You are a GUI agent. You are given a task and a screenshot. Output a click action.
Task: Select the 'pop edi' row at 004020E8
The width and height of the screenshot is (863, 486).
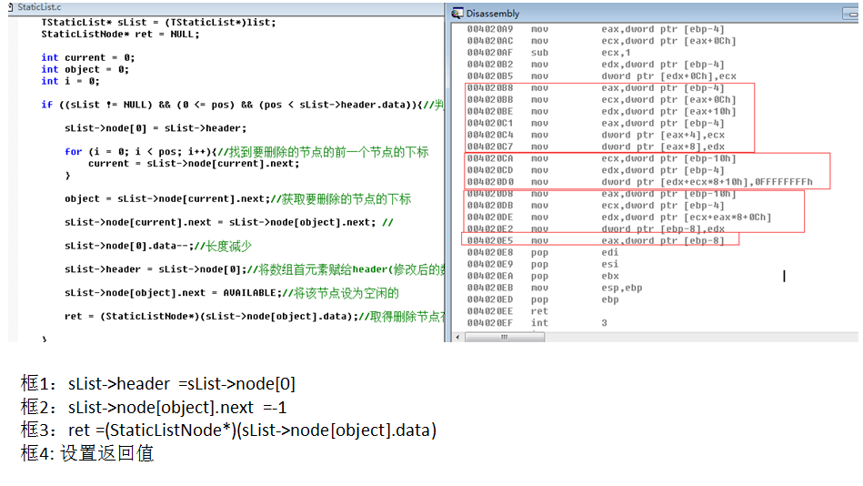click(x=543, y=252)
